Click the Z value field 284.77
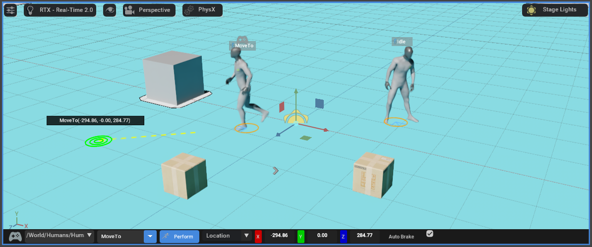 [x=365, y=236]
